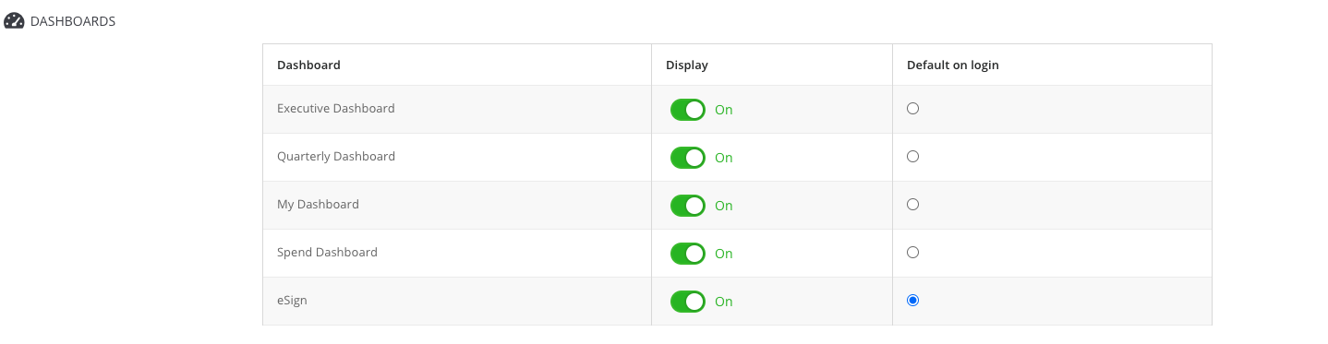This screenshot has width=1328, height=344.
Task: Click the Dashboard column header
Action: 308,65
